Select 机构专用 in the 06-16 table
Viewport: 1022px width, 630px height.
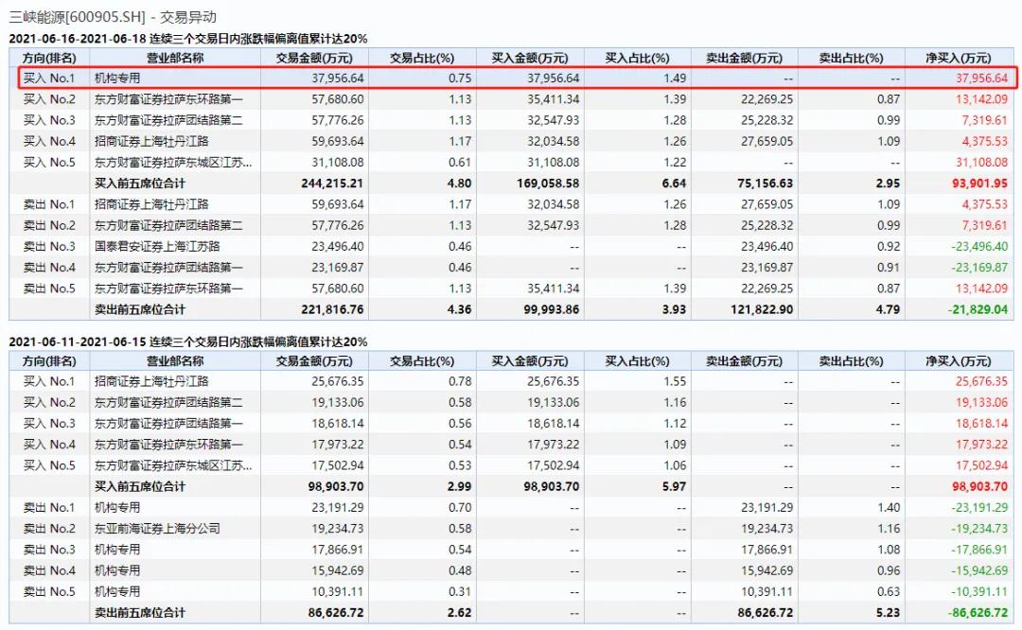pos(117,79)
